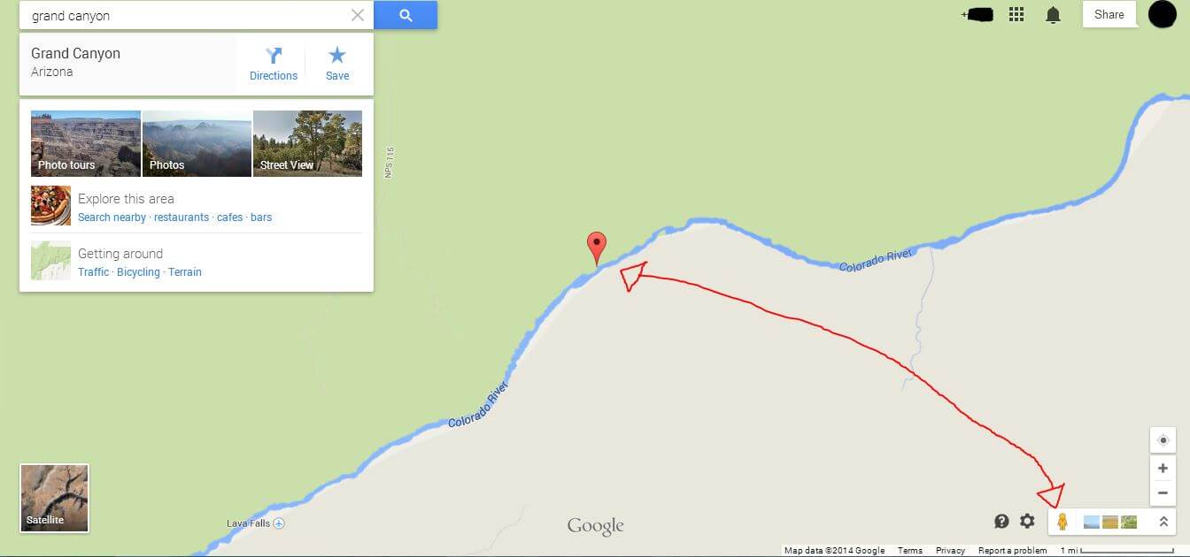Viewport: 1190px width, 557px height.
Task: Open the map settings gear
Action: (x=1027, y=521)
